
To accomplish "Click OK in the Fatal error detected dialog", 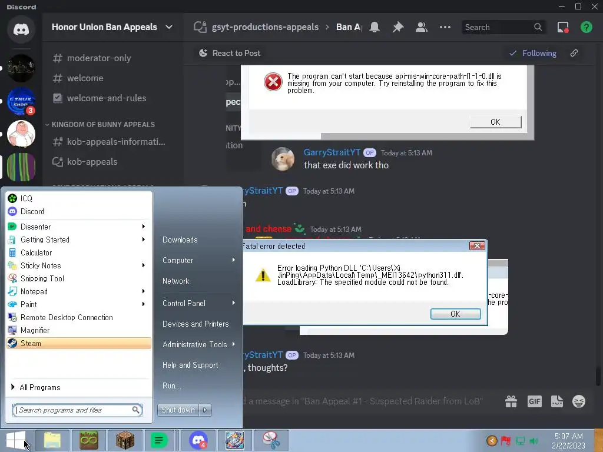I will (x=455, y=314).
